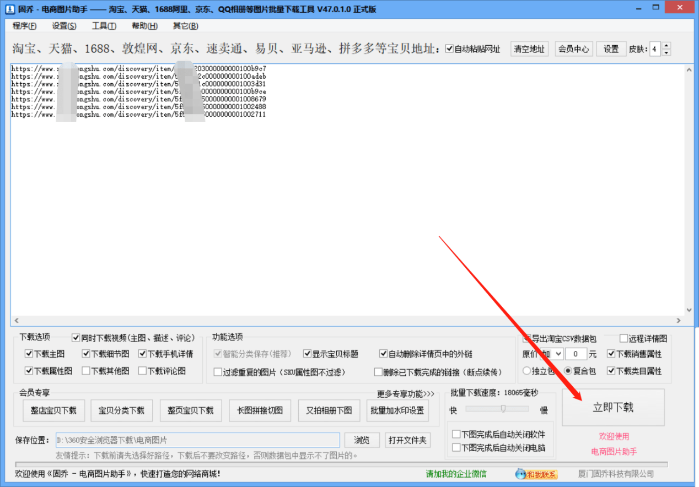Open the 其它(B) menu
The height and width of the screenshot is (487, 699).
(x=186, y=26)
